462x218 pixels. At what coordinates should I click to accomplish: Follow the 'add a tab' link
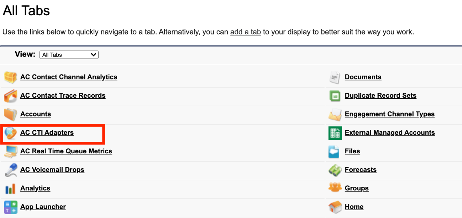(x=246, y=32)
